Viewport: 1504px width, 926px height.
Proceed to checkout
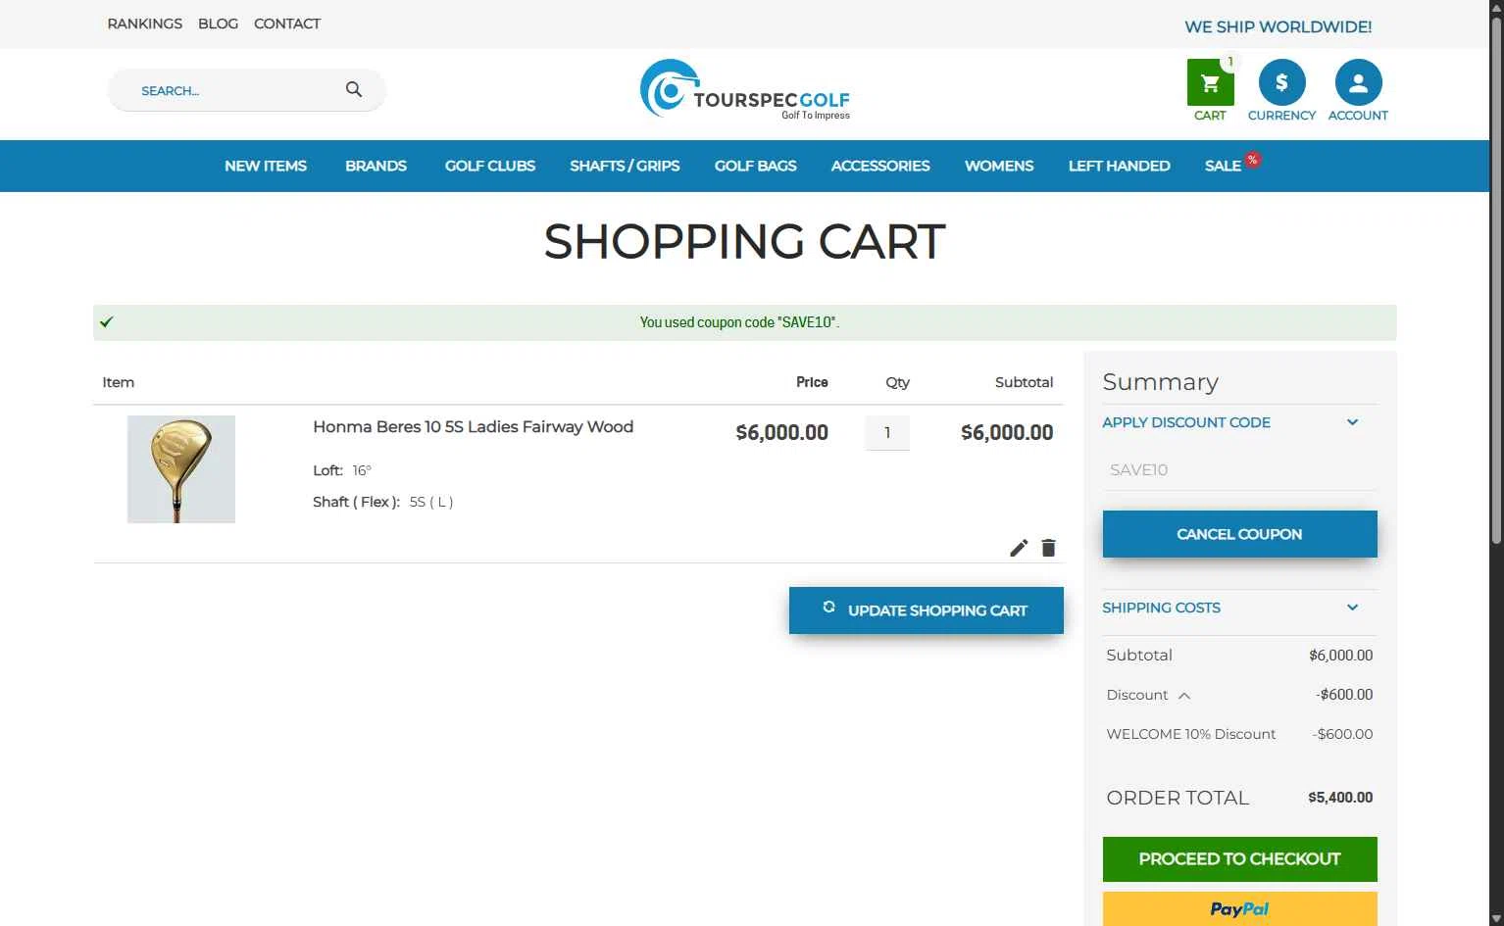point(1239,859)
